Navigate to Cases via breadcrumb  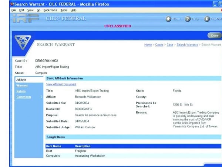tap(159, 45)
